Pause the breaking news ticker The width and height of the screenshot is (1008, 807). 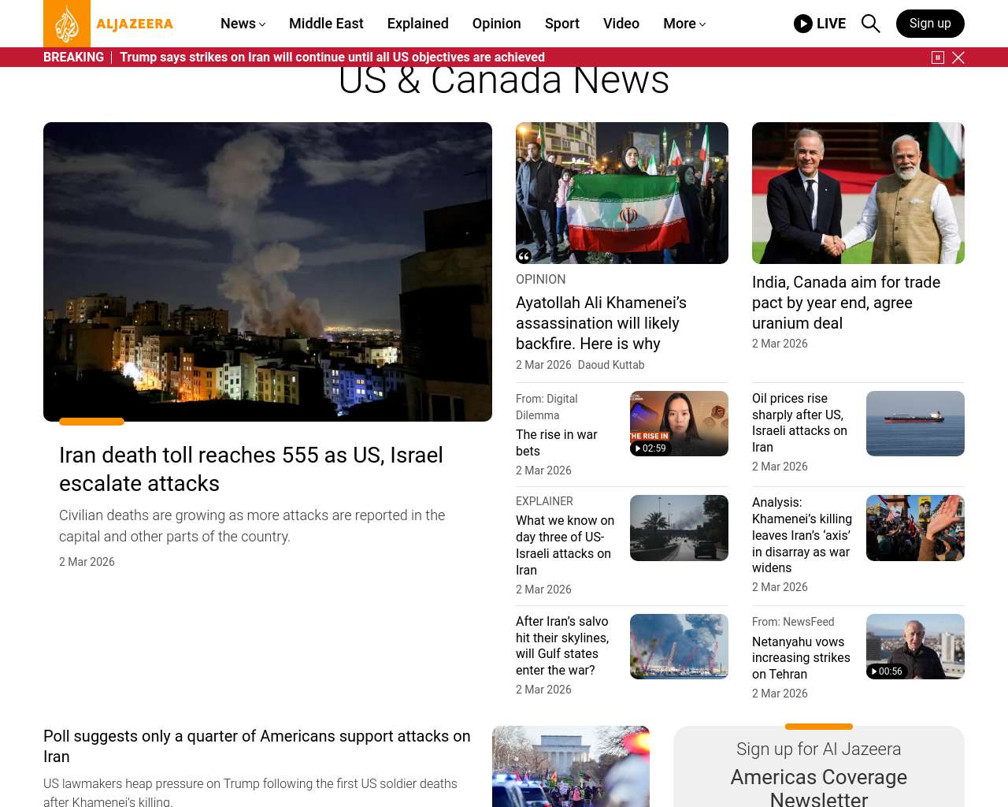(937, 58)
